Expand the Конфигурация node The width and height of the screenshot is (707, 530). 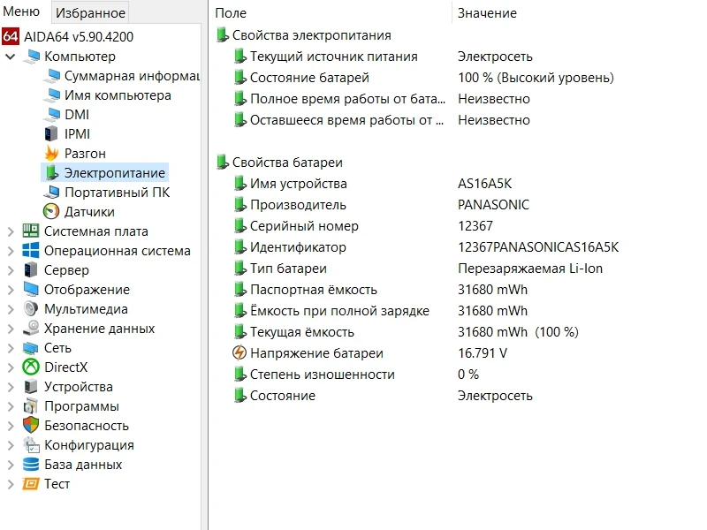11,444
